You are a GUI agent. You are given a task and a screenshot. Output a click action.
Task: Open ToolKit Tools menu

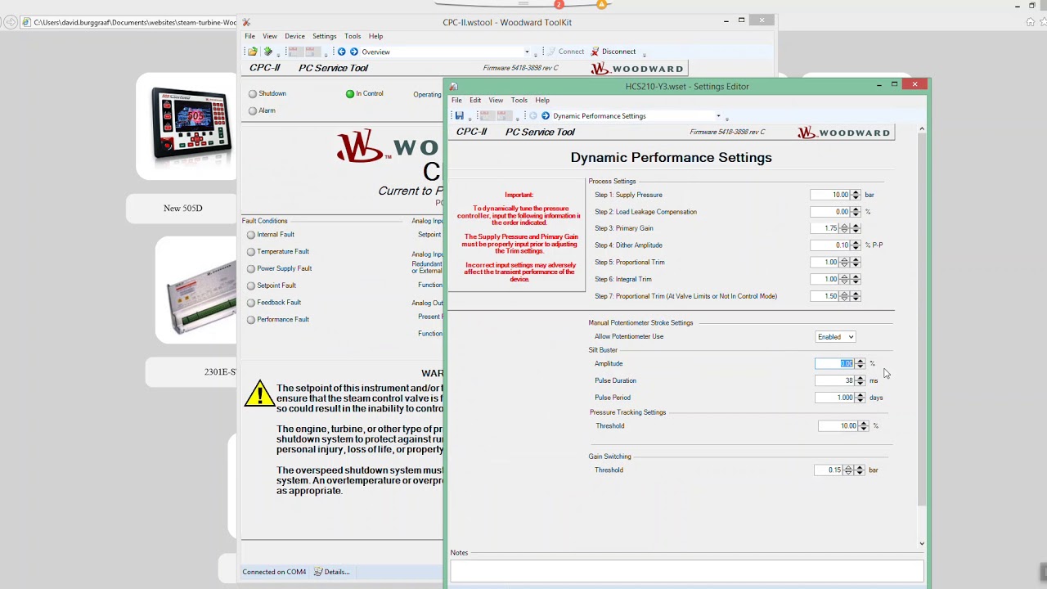click(353, 36)
